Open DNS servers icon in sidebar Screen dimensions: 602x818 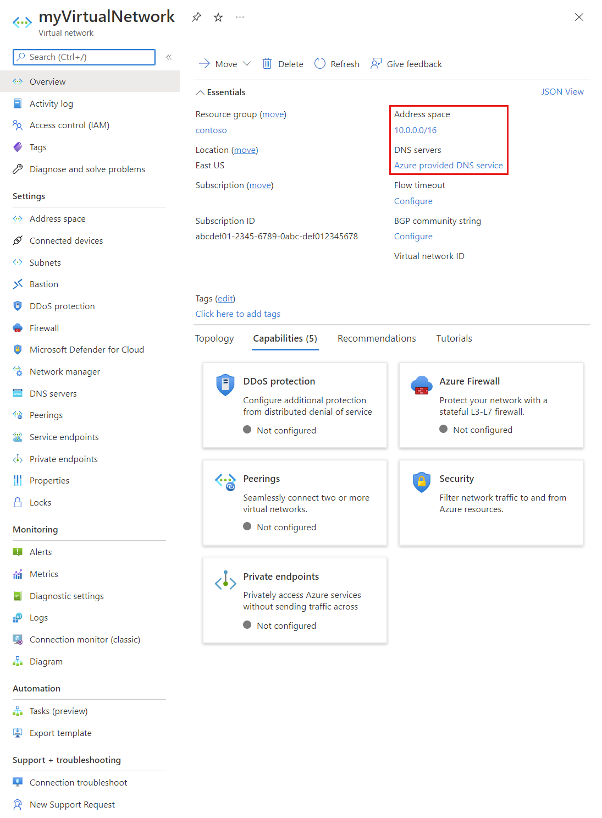click(18, 393)
